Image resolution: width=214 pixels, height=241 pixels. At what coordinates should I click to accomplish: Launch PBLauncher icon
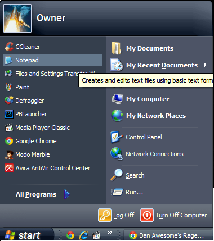coord(9,114)
